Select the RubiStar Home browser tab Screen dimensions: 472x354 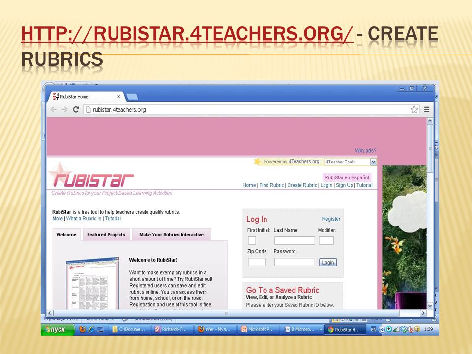point(87,97)
